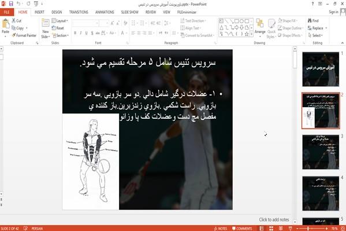Screen dimensions: 346x231
Task: Open the TRANSITIONS ribbon tab
Action: click(79, 12)
